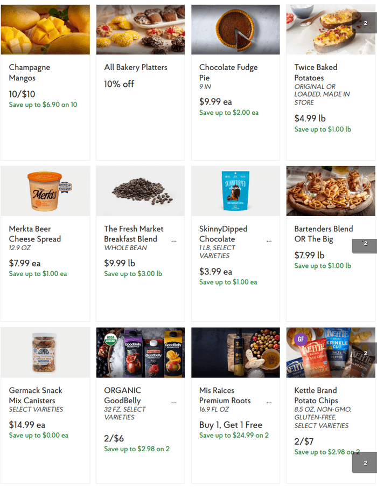Image resolution: width=377 pixels, height=490 pixels.
Task: Click the "2" badge on Twice Baked Potatoes
Action: pos(365,24)
